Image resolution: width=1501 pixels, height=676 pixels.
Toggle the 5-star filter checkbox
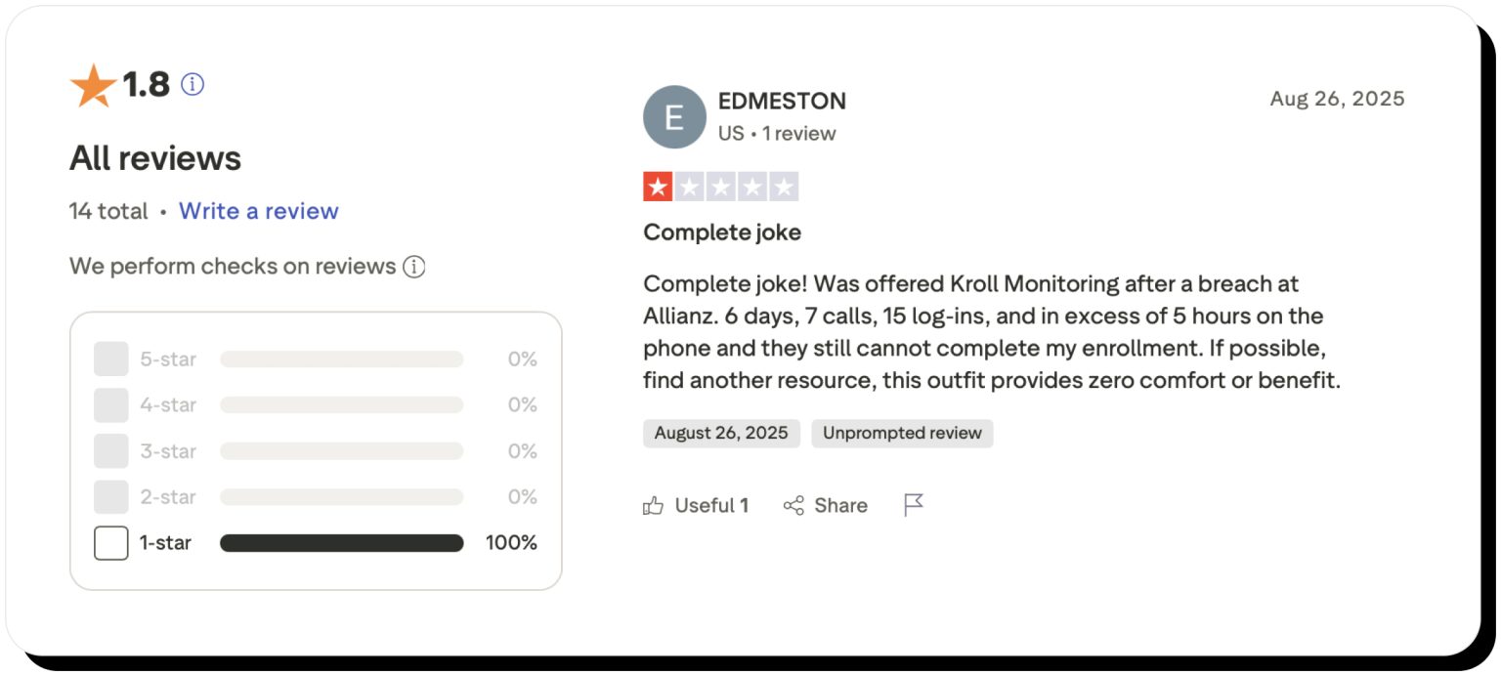[x=111, y=359]
